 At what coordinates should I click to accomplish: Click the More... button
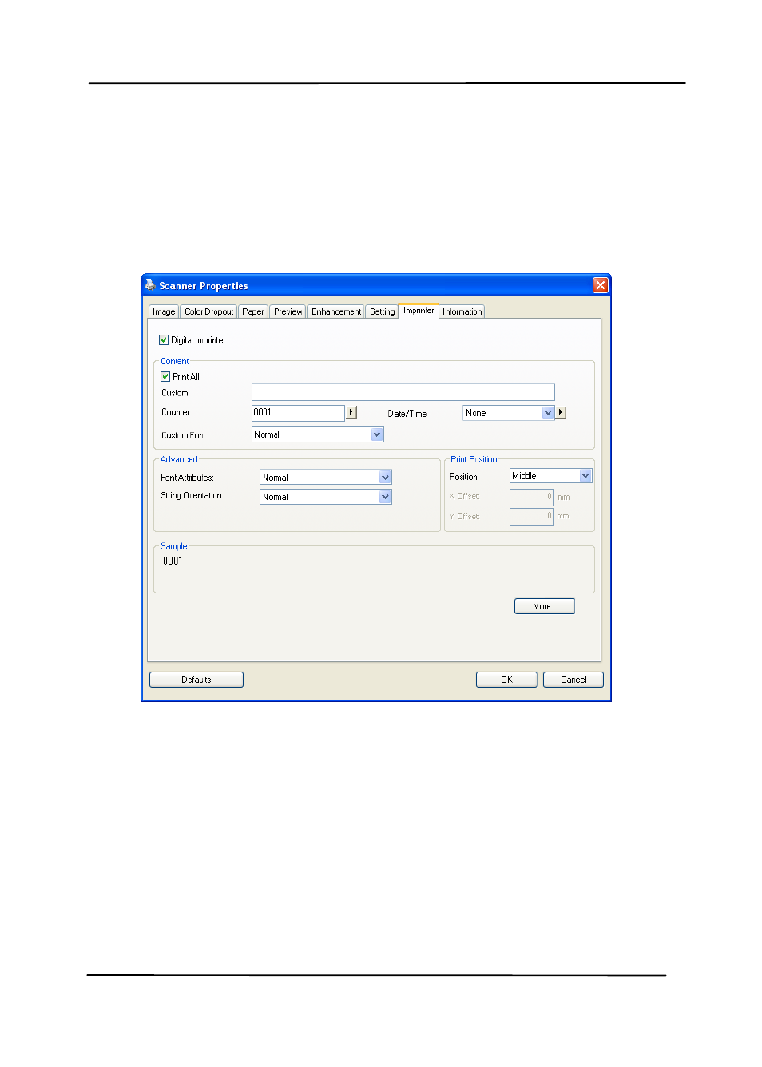pos(544,606)
